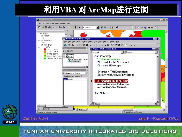Click the Properties Window icon in Visual Basic toolbar
This screenshot has height=137, width=182.
[x=116, y=45]
